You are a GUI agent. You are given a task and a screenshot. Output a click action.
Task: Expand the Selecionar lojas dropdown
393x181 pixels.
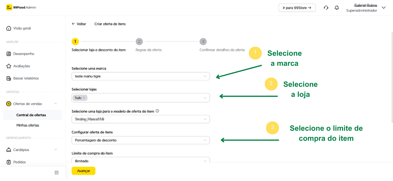(205, 98)
